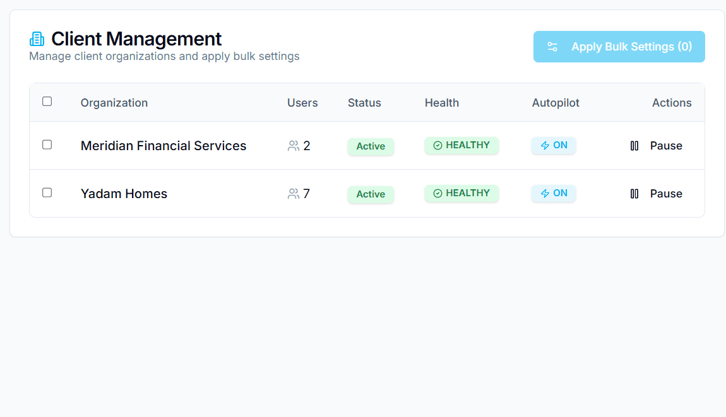Click the HEALTHY status badge for Yadam Homes
The height and width of the screenshot is (417, 726).
tap(461, 193)
